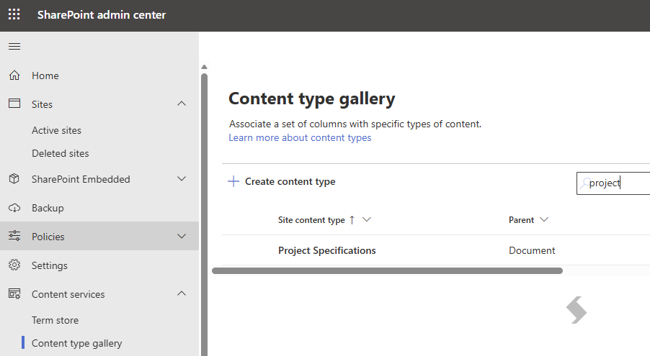Open the app launcher waffle icon
650x356 pixels.
(14, 14)
